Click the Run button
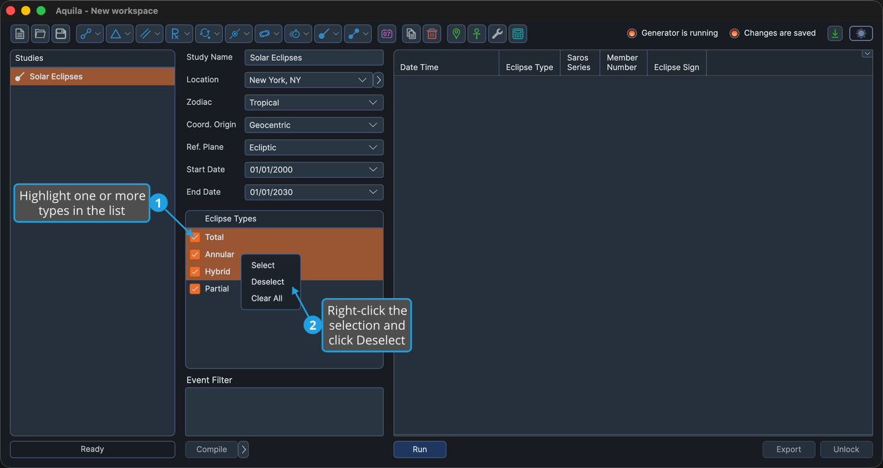Image resolution: width=883 pixels, height=468 pixels. 420,449
